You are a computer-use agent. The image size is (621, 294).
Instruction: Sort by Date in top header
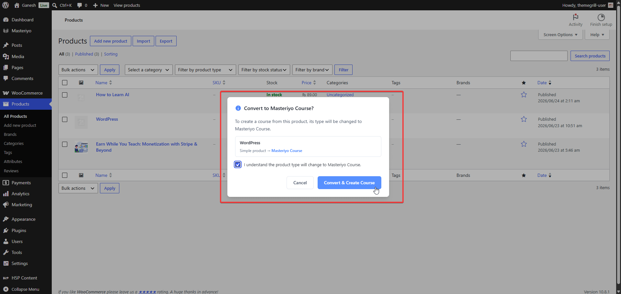coord(544,83)
